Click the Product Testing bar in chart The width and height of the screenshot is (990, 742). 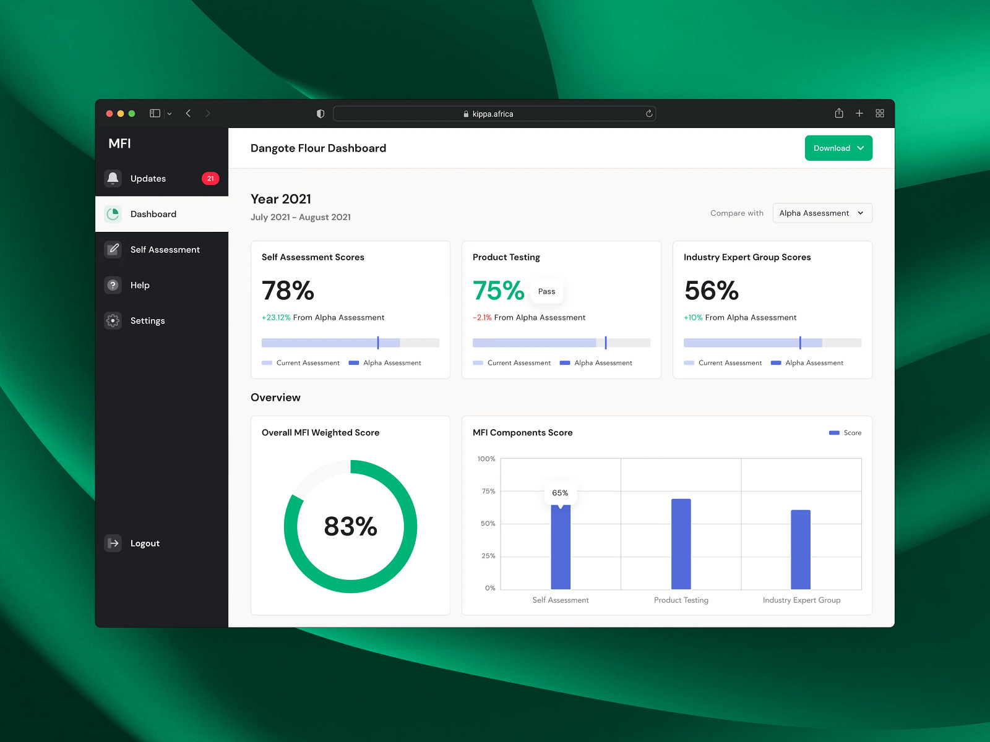(x=681, y=544)
